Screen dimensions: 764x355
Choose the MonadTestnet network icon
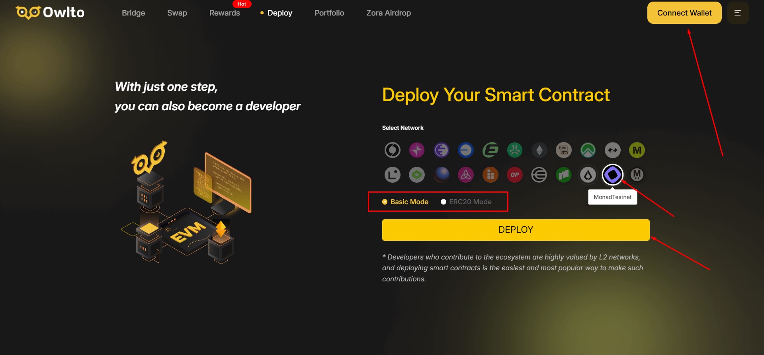pos(612,175)
